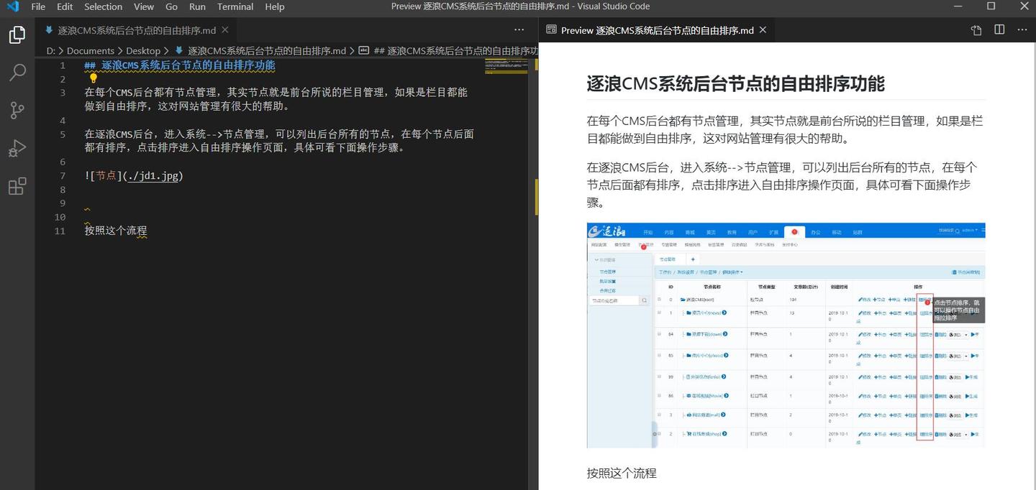Click the embedded CMS screenshot in the preview

[785, 336]
